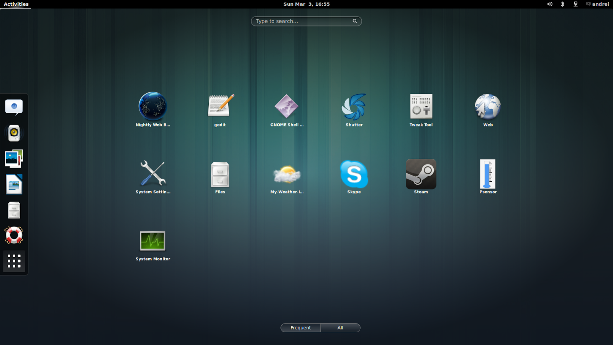
Task: Start Skype from the app grid
Action: pos(354,174)
